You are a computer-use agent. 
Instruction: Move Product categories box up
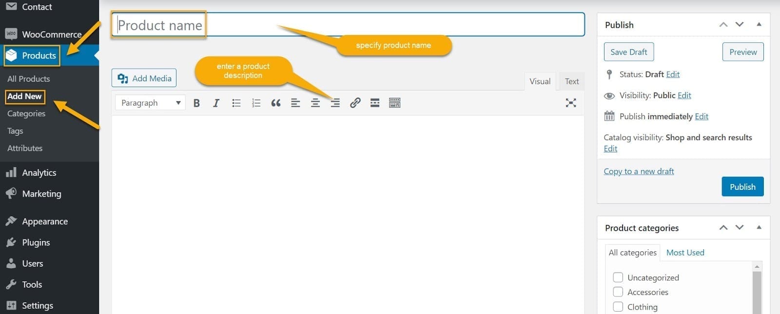click(723, 227)
